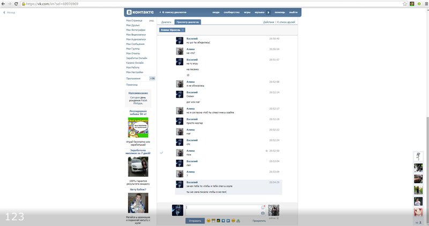The width and height of the screenshot is (429, 226).
Task: Open the Действия actions dropdown
Action: (269, 22)
